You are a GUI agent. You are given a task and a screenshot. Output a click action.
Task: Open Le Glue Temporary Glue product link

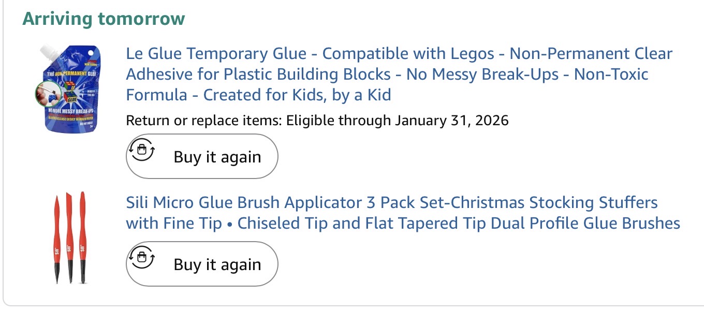point(399,74)
